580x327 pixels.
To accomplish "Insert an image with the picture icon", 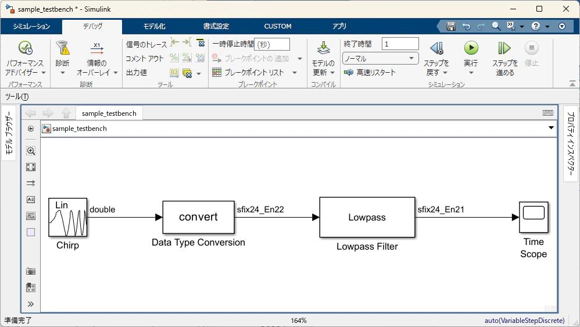I will pyautogui.click(x=31, y=216).
